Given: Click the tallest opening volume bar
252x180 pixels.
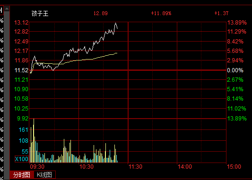Looking at the screenshot, I should [34, 141].
